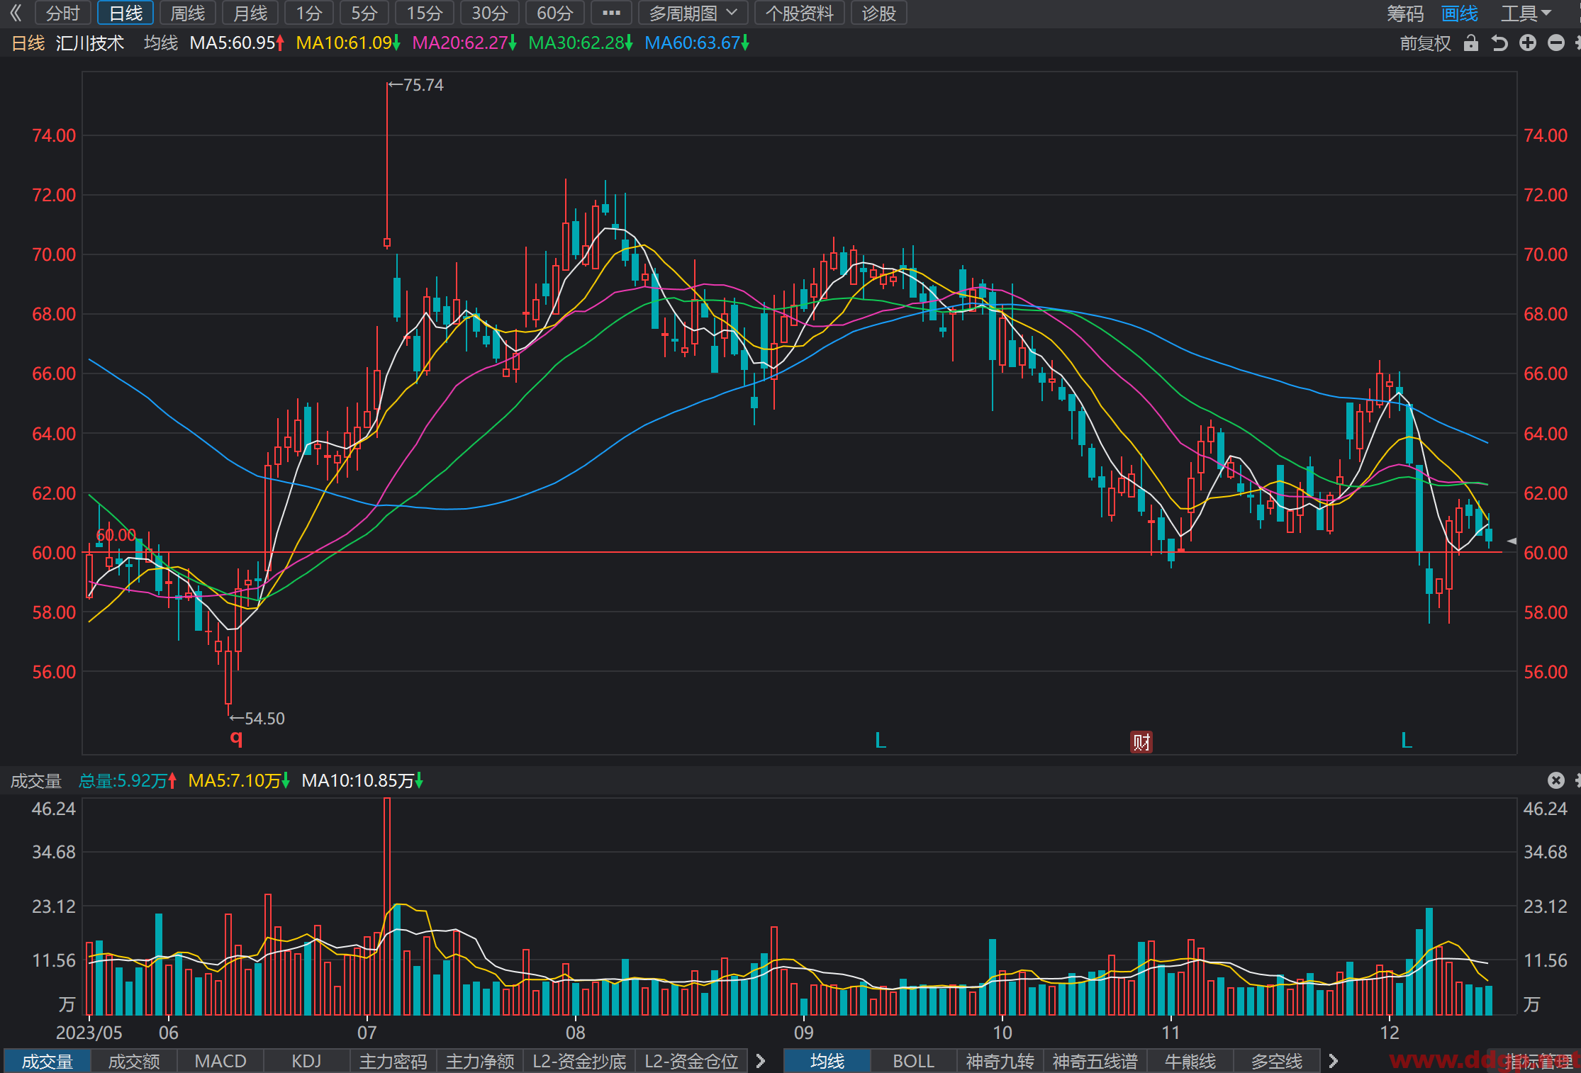The width and height of the screenshot is (1581, 1073).
Task: Select the MA20:62.27 indicator label
Action: point(464,43)
